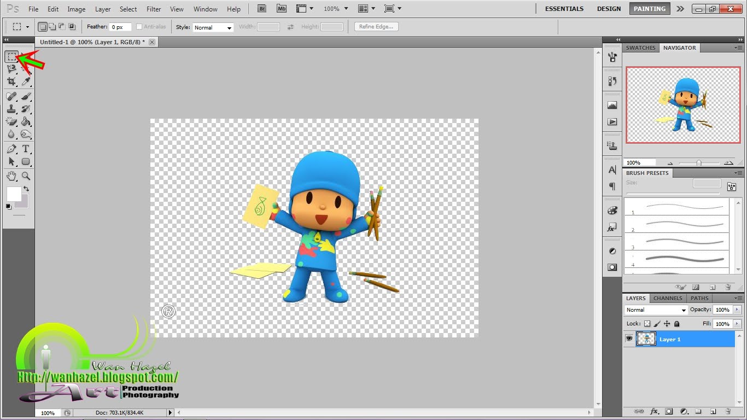
Task: Switch to the Swatches tab
Action: tap(640, 48)
